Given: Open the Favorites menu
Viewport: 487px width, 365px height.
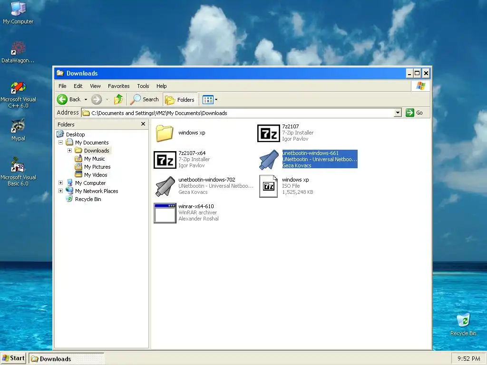Looking at the screenshot, I should (x=118, y=86).
